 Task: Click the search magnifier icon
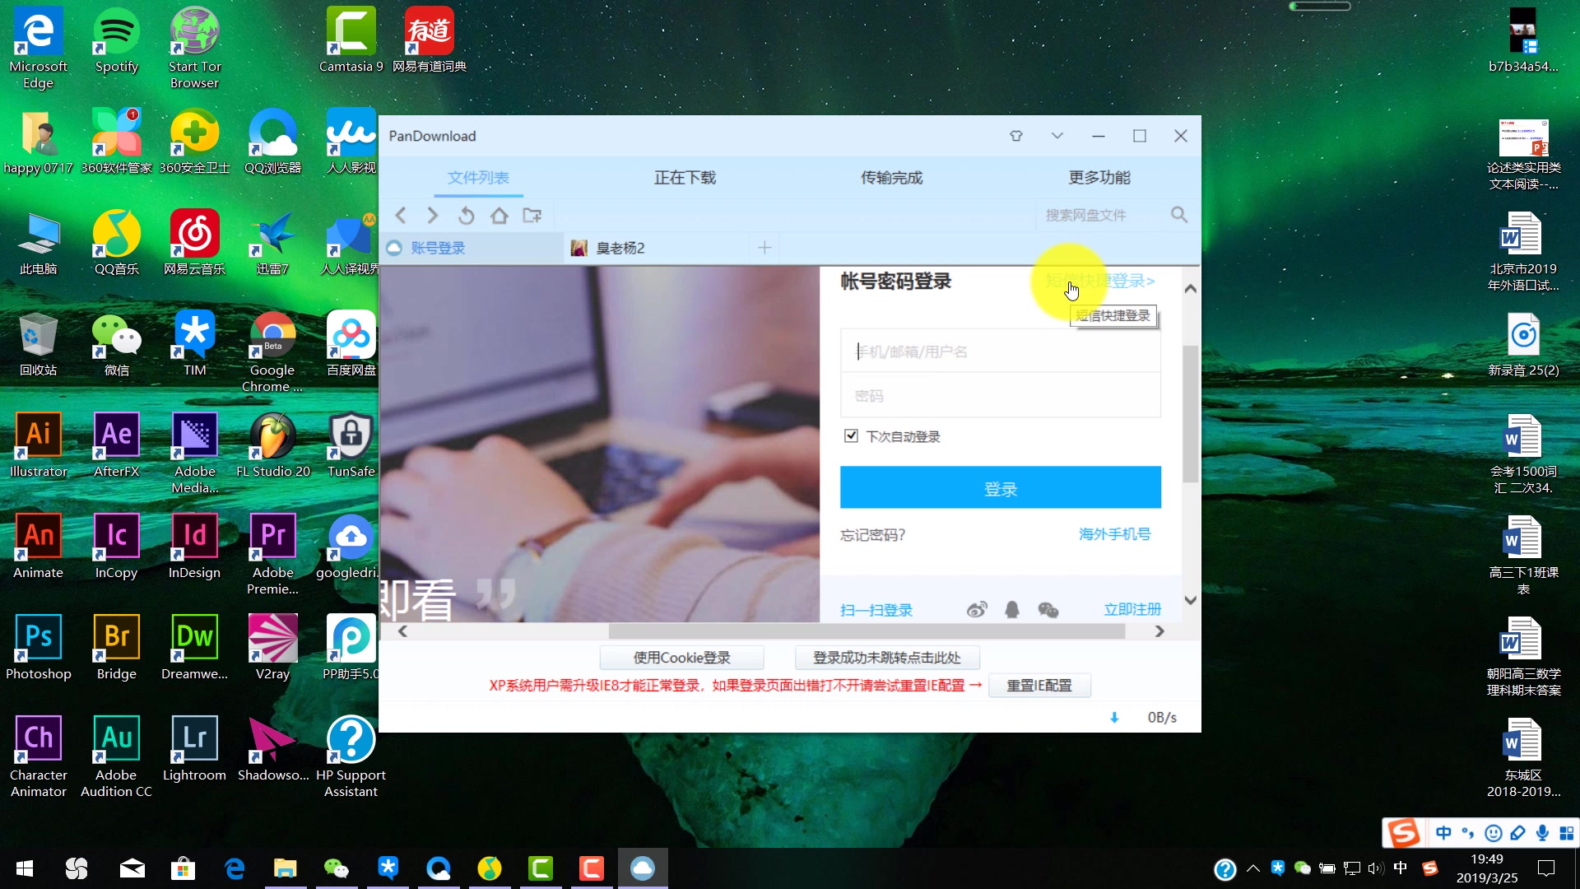(1179, 214)
